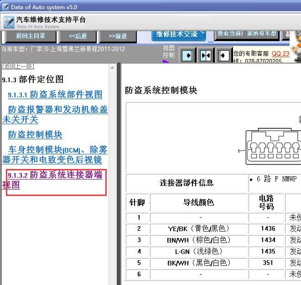301x285 pixels.
Task: Open the [返回上一级] link
Action: coord(18,67)
